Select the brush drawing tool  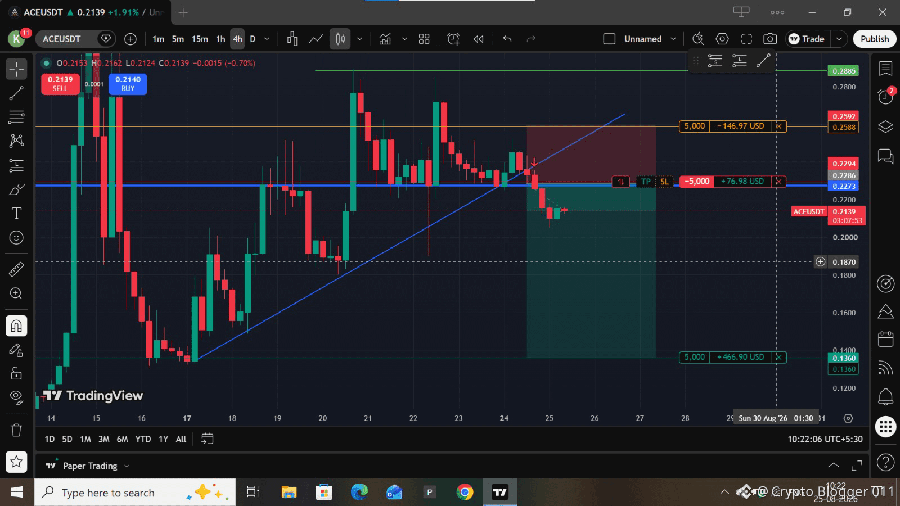16,189
